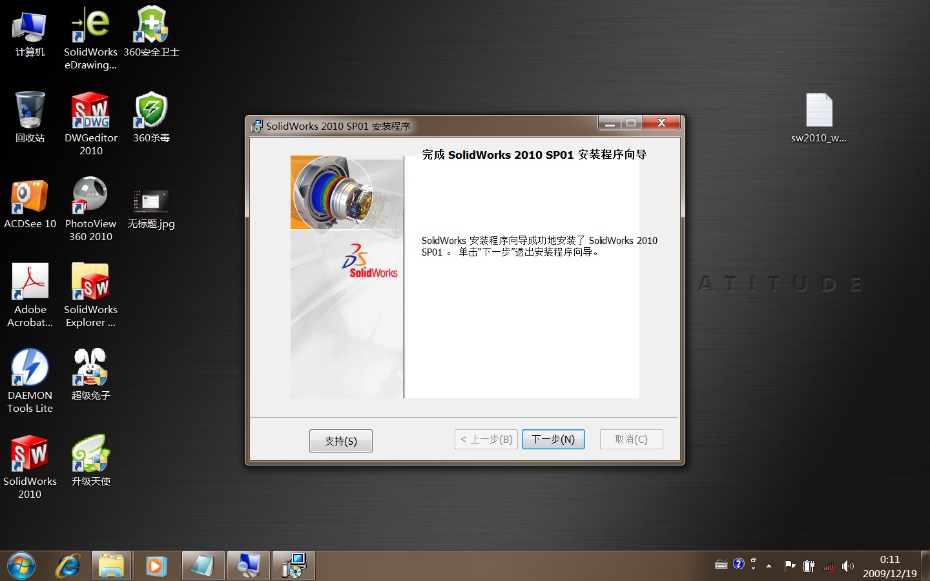Switch to the monitor-with-magnifier taskbar app
Image resolution: width=930 pixels, height=581 pixels.
pyautogui.click(x=249, y=566)
